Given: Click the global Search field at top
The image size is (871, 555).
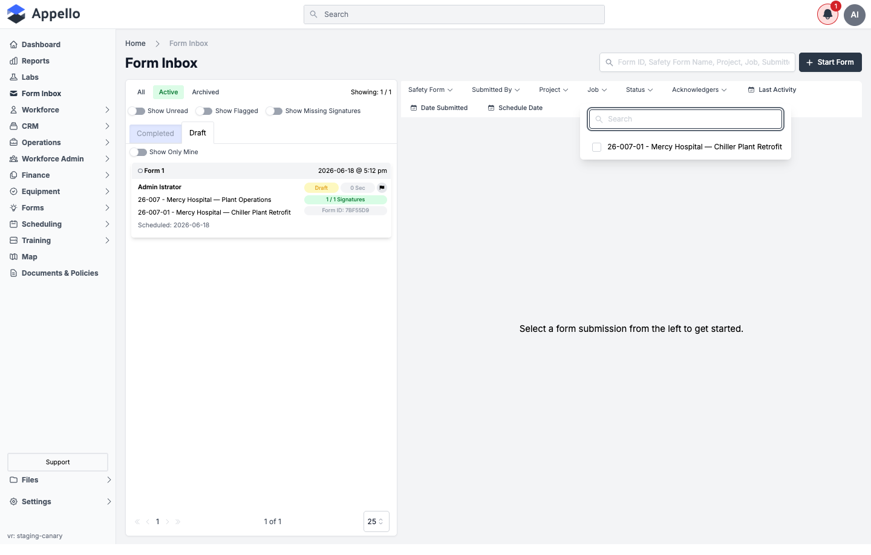Looking at the screenshot, I should click(454, 15).
